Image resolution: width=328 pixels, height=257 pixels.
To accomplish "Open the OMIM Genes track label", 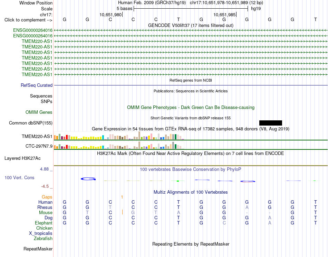I will [39, 112].
